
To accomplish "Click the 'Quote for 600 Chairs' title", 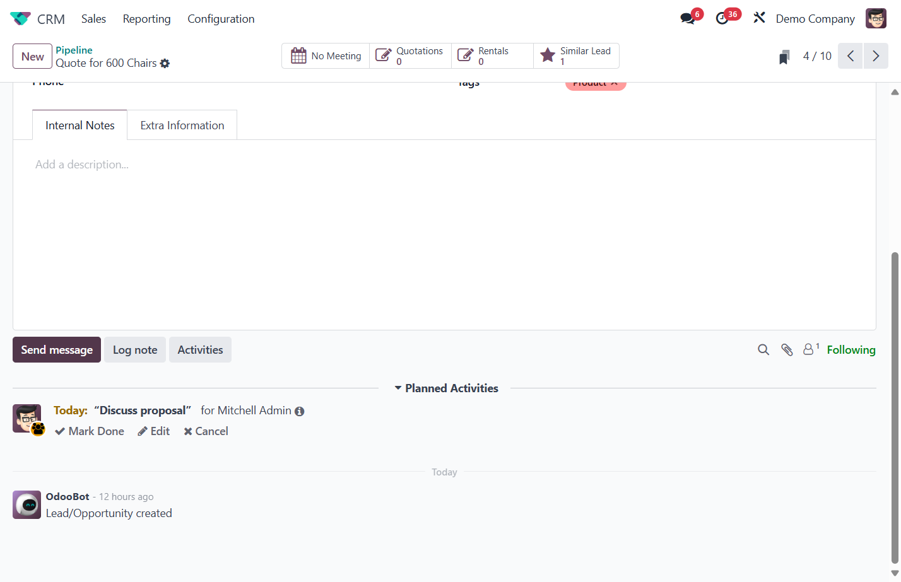I will coord(106,63).
